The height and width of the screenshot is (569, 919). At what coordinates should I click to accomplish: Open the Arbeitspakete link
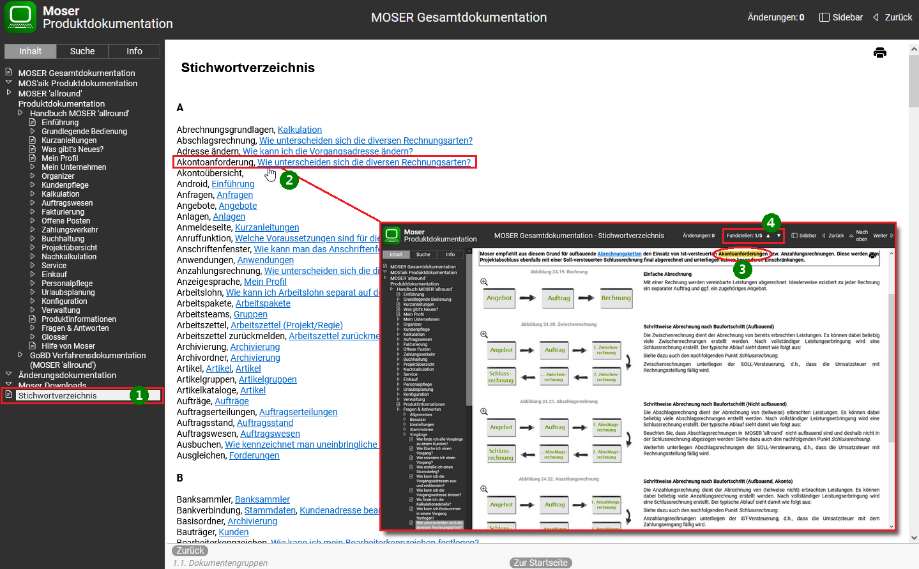tap(263, 303)
